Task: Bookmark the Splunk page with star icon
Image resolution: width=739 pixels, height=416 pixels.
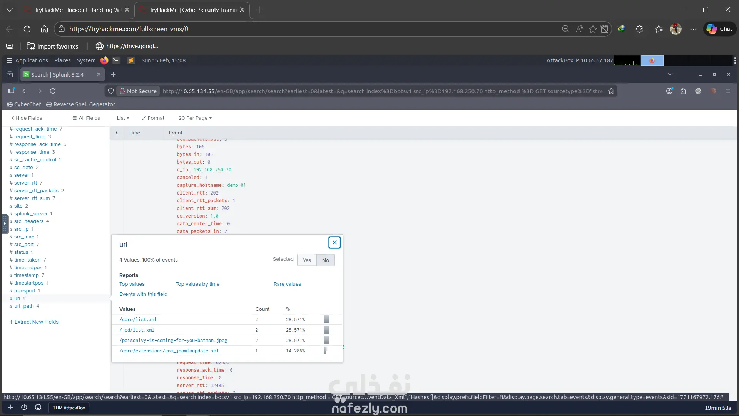Action: point(611,91)
